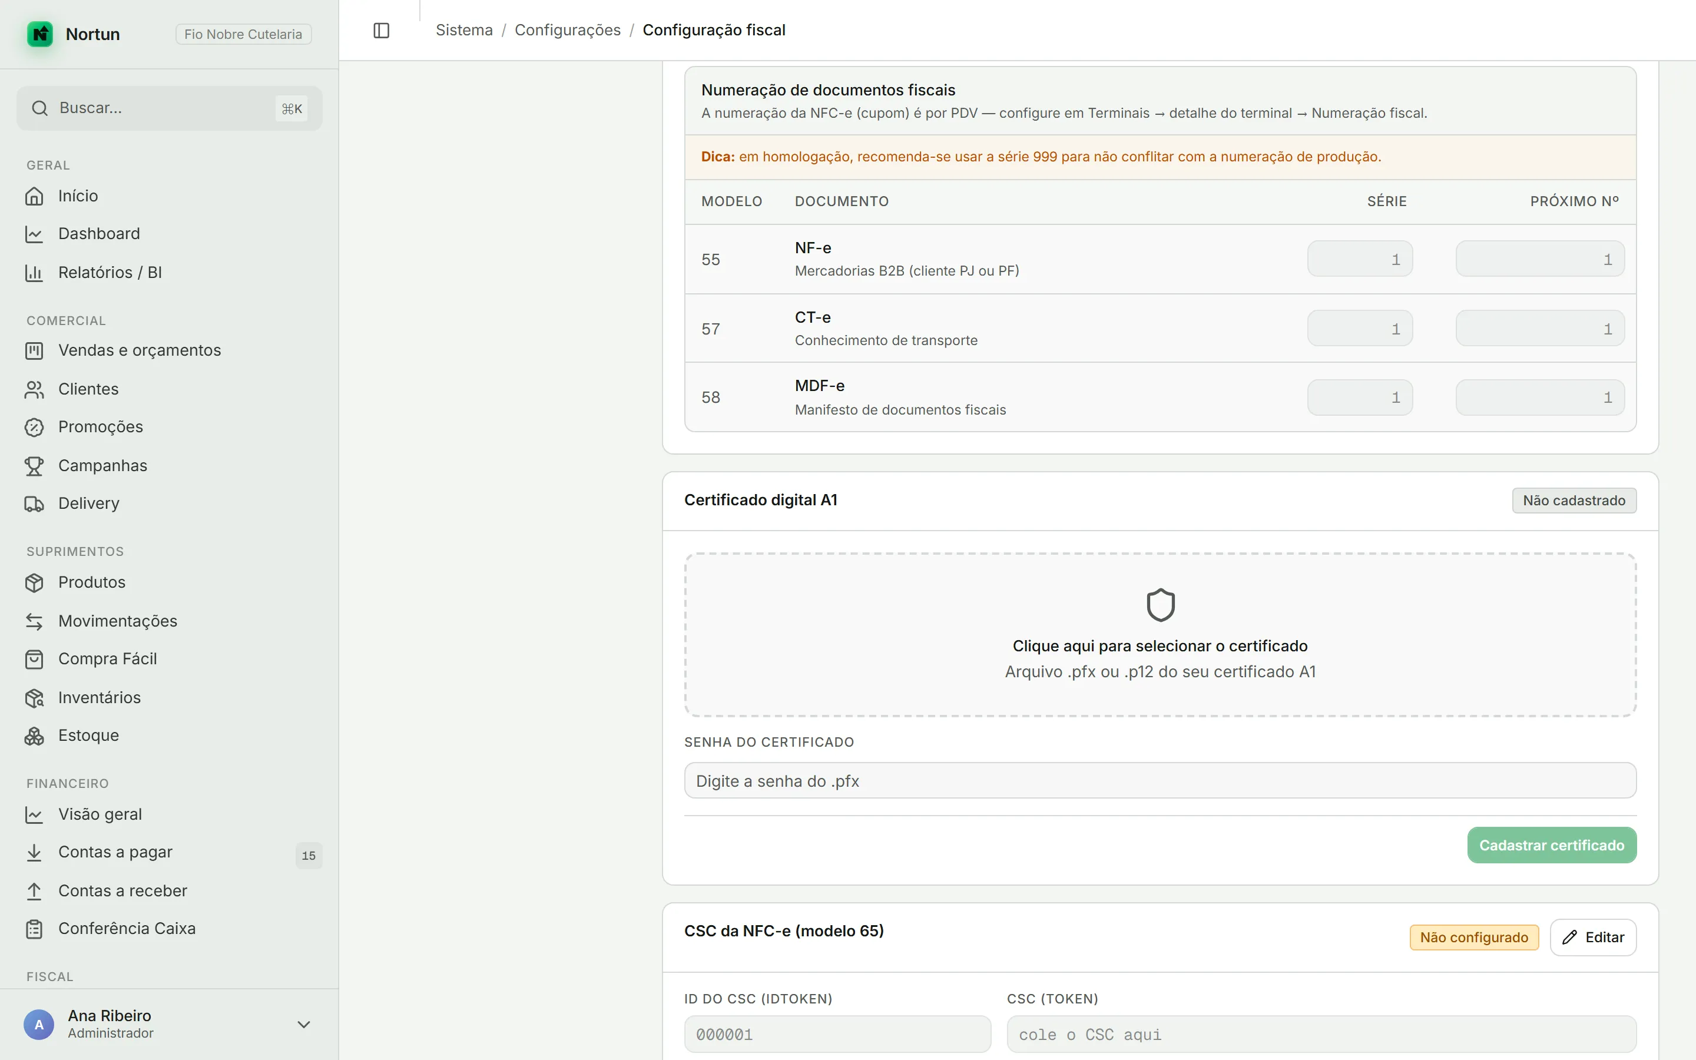Click the Não cadastrado badge
The height and width of the screenshot is (1060, 1696).
click(1574, 501)
